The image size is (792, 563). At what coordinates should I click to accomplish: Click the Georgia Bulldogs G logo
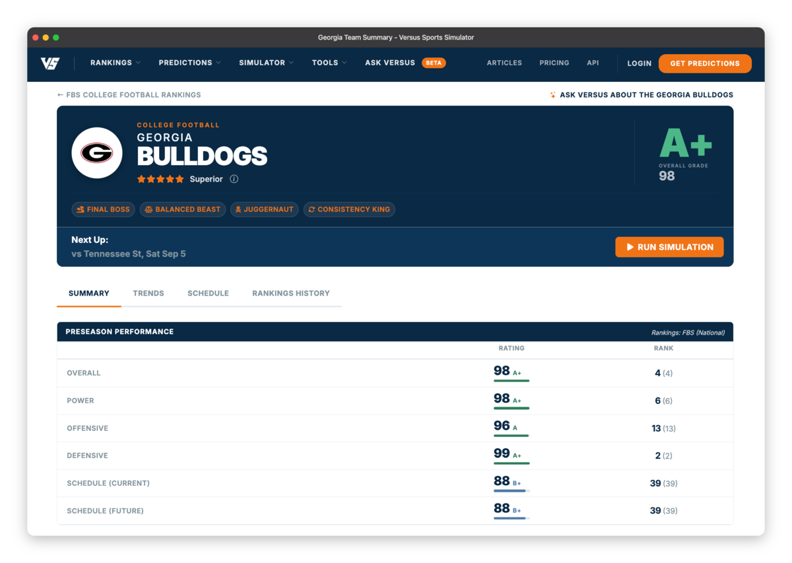pyautogui.click(x=97, y=153)
